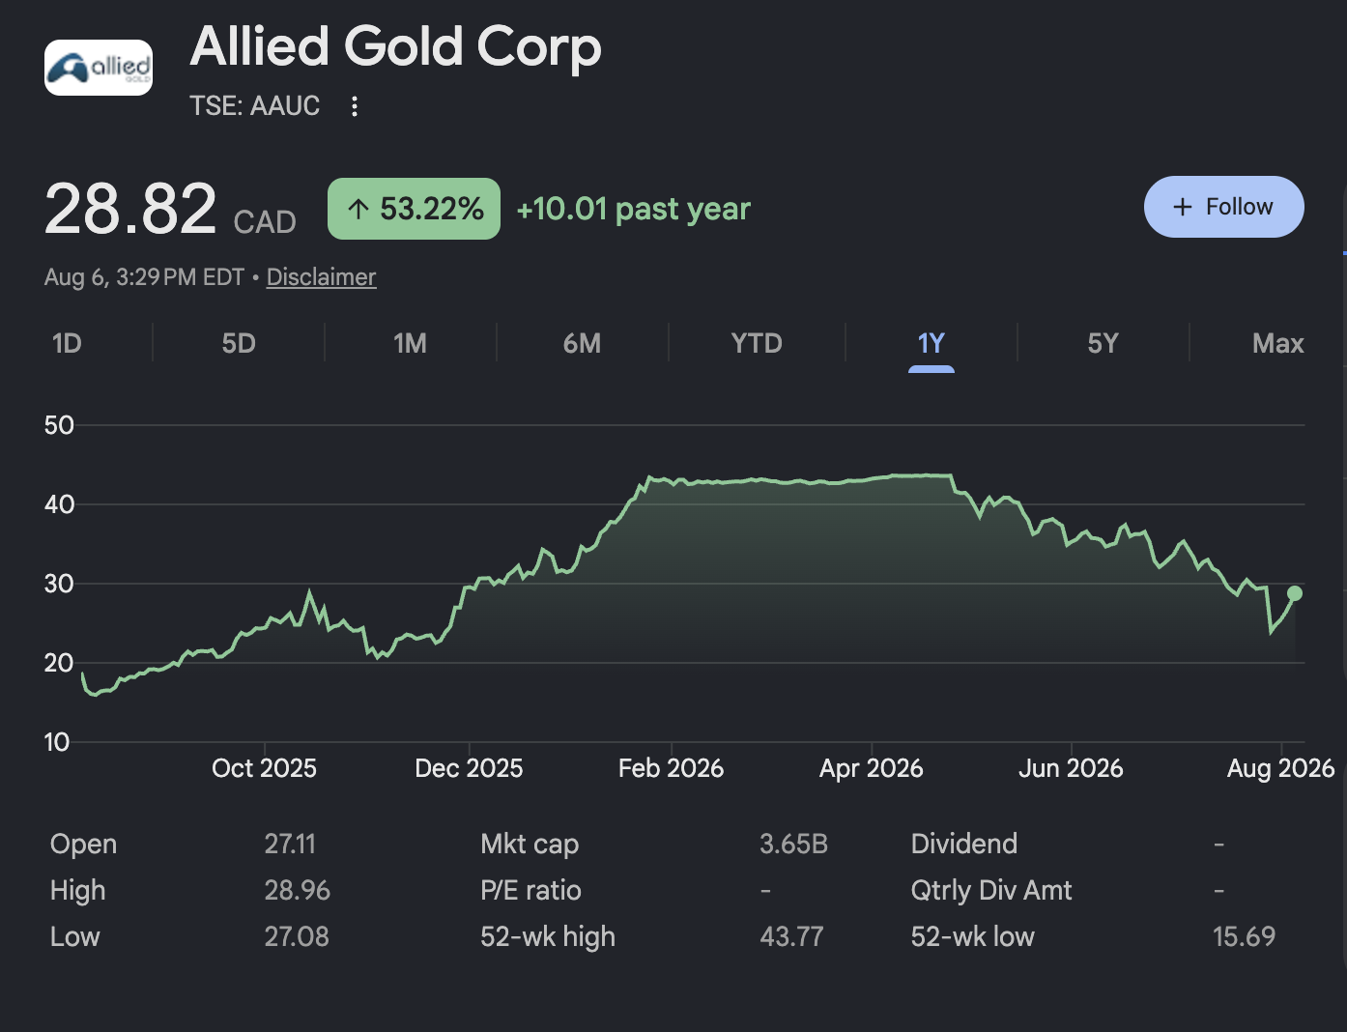Follow Allied Gold Corp stock
This screenshot has height=1032, width=1347.
(x=1223, y=207)
